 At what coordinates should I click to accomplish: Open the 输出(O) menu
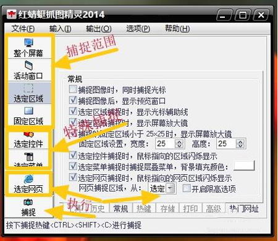point(99,28)
